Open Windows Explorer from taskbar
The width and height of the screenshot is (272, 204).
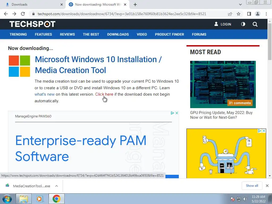[24, 199]
